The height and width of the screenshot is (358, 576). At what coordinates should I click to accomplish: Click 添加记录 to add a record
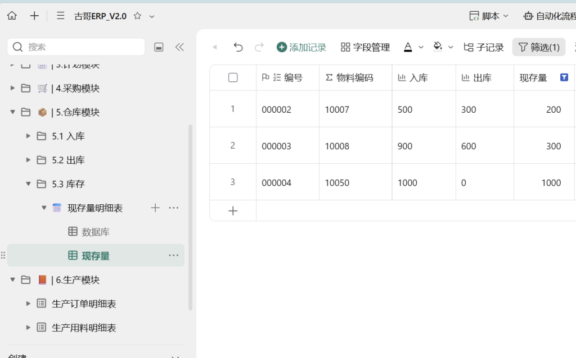coord(301,47)
